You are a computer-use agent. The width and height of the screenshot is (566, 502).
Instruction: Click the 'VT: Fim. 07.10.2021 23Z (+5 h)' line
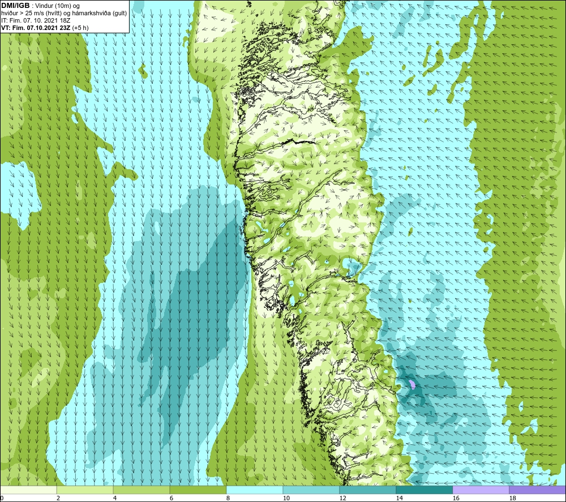(45, 28)
